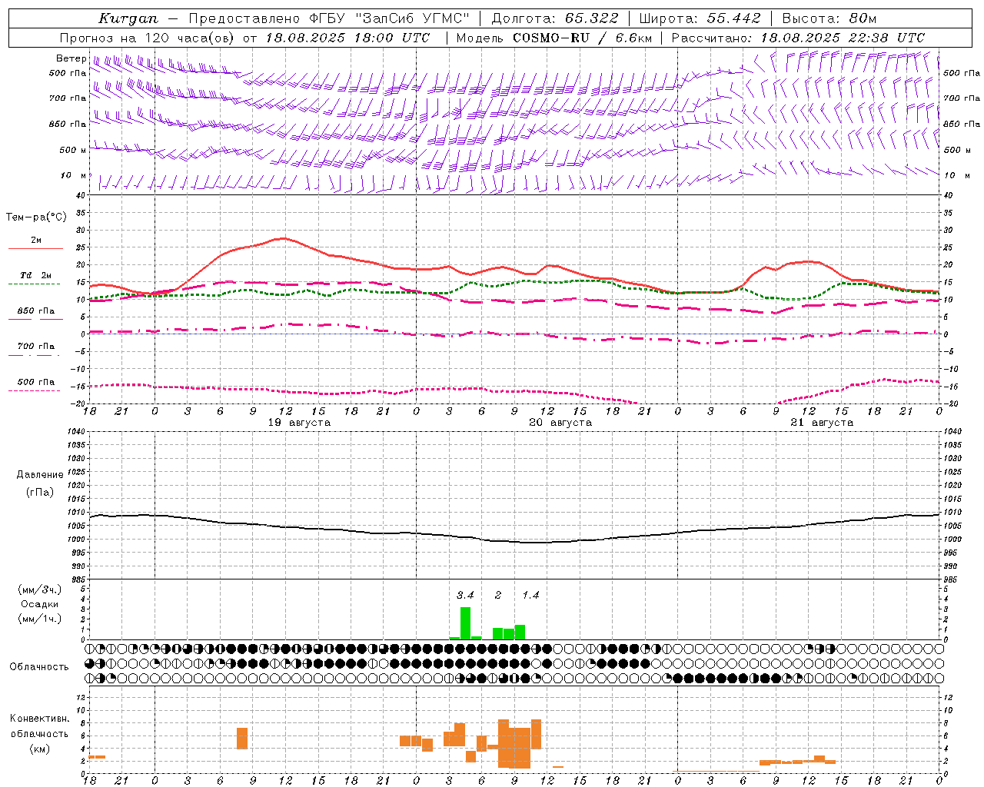Click the tallest green precipitation bar
Screen dimensions: 984x787
click(x=465, y=623)
